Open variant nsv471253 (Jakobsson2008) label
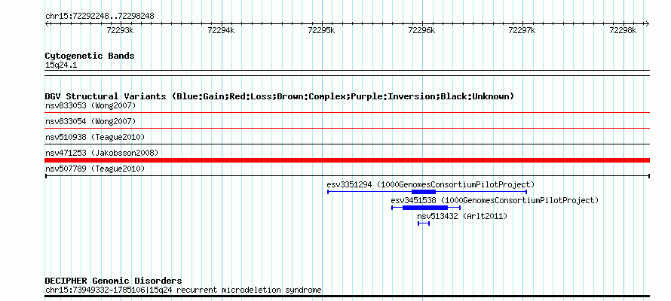 tap(102, 153)
